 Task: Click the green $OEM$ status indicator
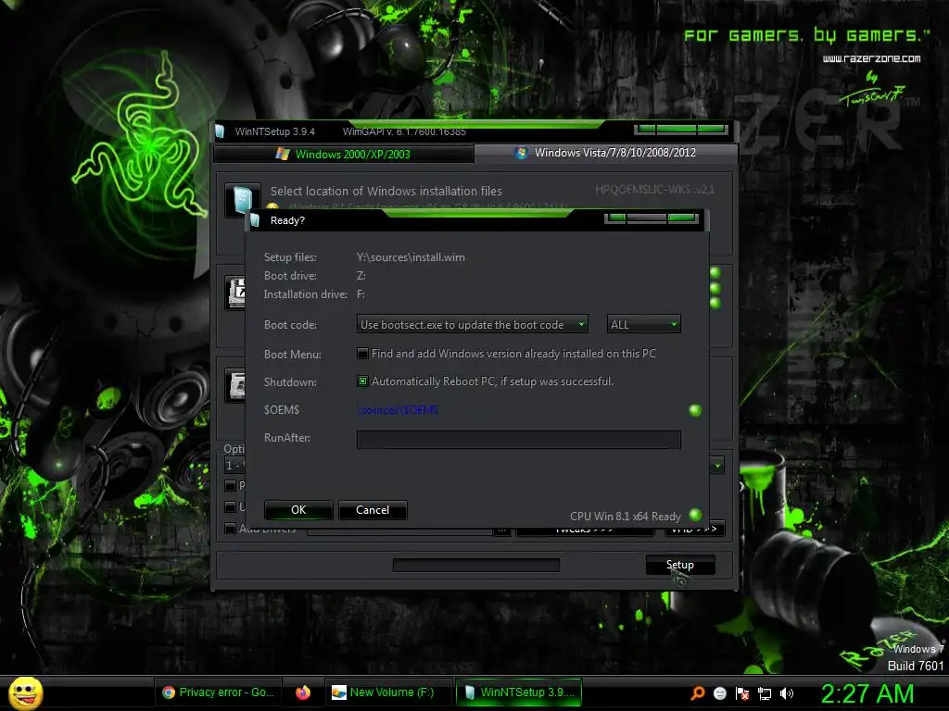[695, 410]
